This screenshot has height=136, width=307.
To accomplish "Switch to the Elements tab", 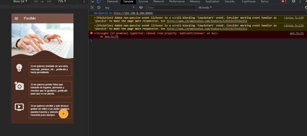I will (x=113, y=2).
